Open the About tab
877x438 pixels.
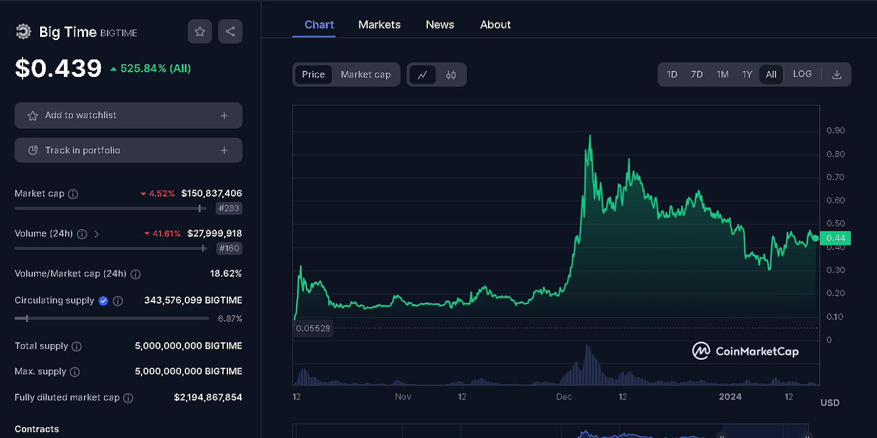[x=496, y=25]
